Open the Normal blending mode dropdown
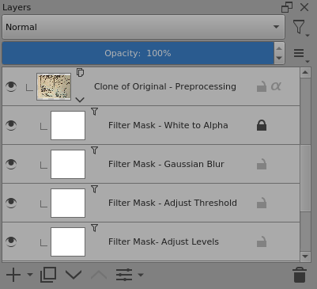317x289 pixels. [144, 27]
